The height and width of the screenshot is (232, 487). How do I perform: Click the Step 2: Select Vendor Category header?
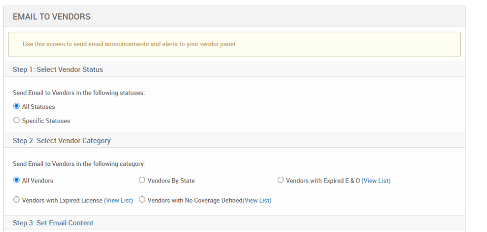234,140
